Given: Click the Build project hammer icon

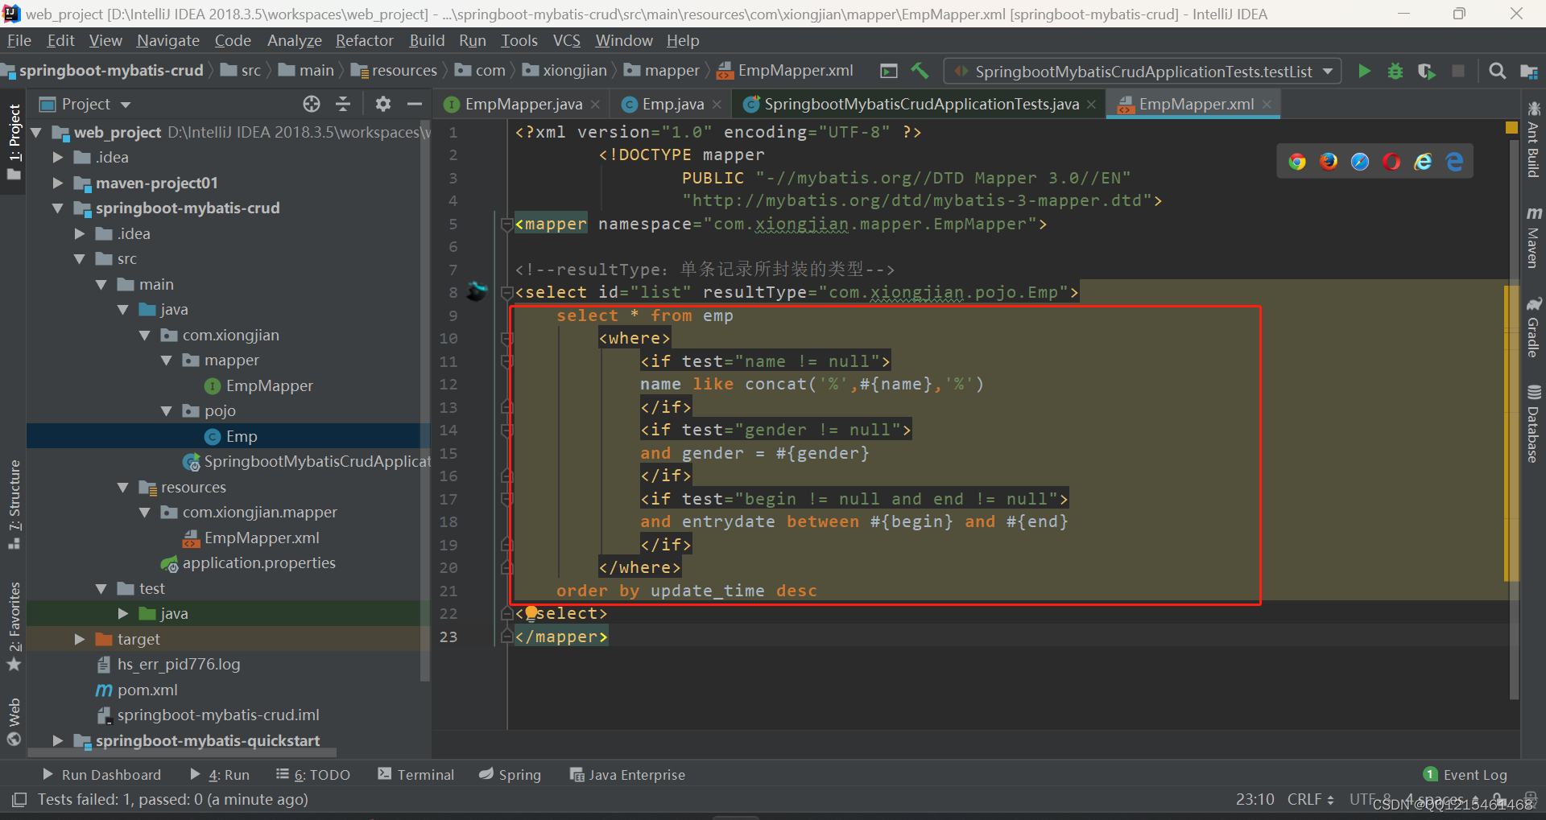Looking at the screenshot, I should (920, 72).
